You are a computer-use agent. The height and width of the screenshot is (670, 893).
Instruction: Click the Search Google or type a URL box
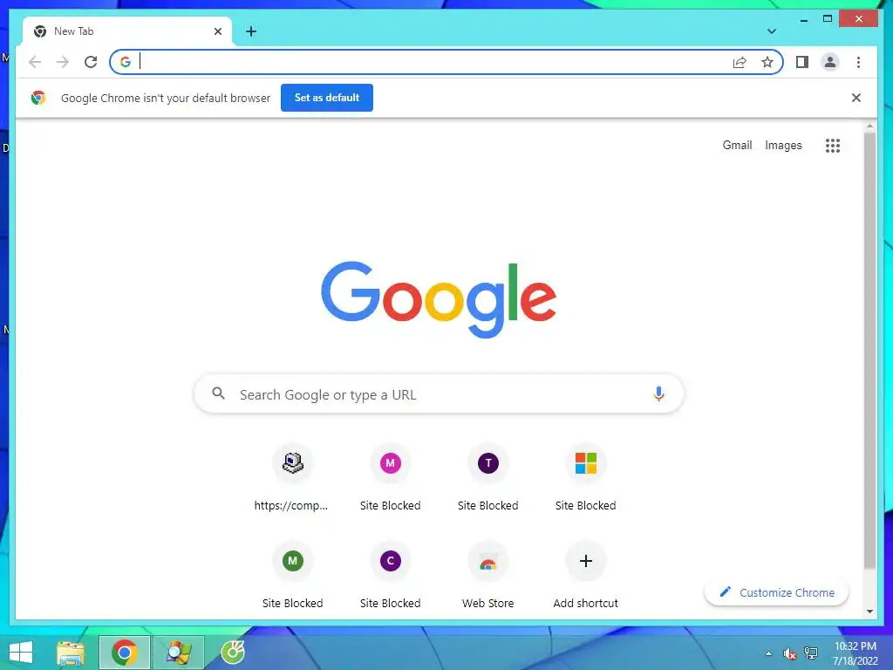[439, 393]
